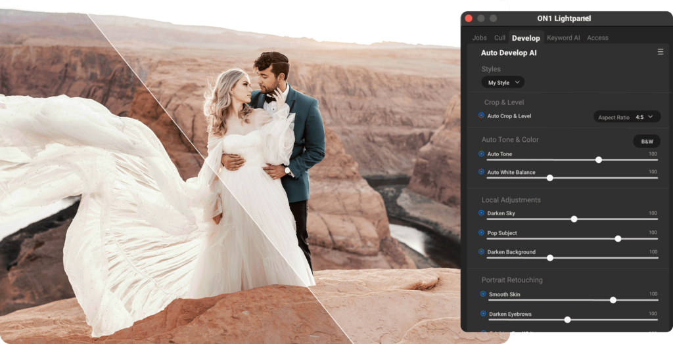Open the Auto Develop AI hamburger menu

[x=660, y=52]
